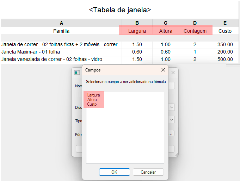Click the 0.60 width cell of Maxim-ar
240x181 pixels.
[x=137, y=52]
